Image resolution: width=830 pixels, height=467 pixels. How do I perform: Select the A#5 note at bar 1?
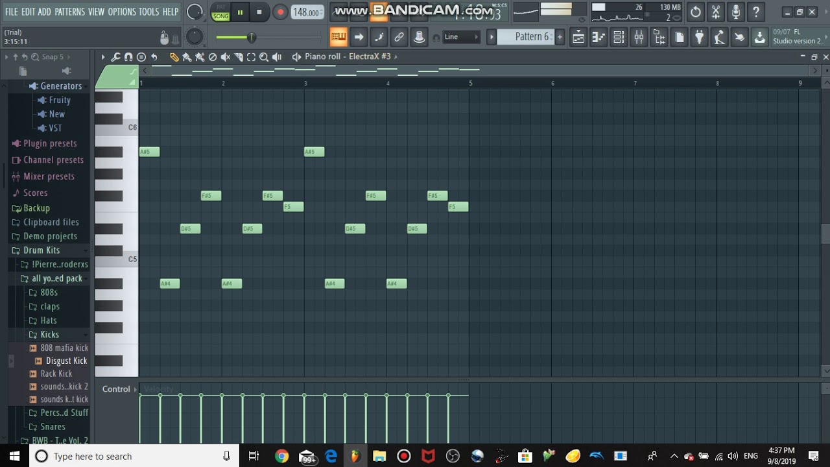point(149,152)
